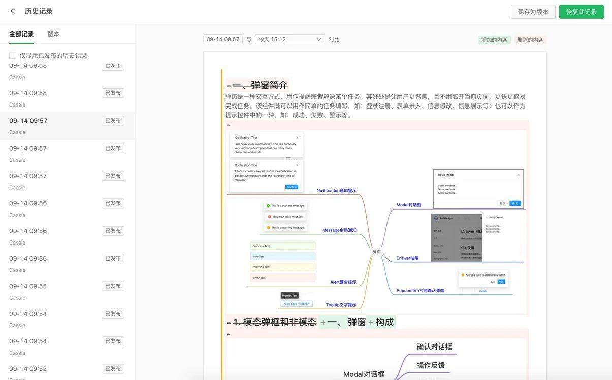Click the Modal对话框 node in second diagram
The image size is (612, 380).
[x=364, y=374]
